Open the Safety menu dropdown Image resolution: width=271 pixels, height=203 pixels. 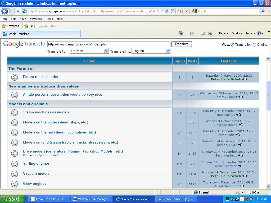237,33
